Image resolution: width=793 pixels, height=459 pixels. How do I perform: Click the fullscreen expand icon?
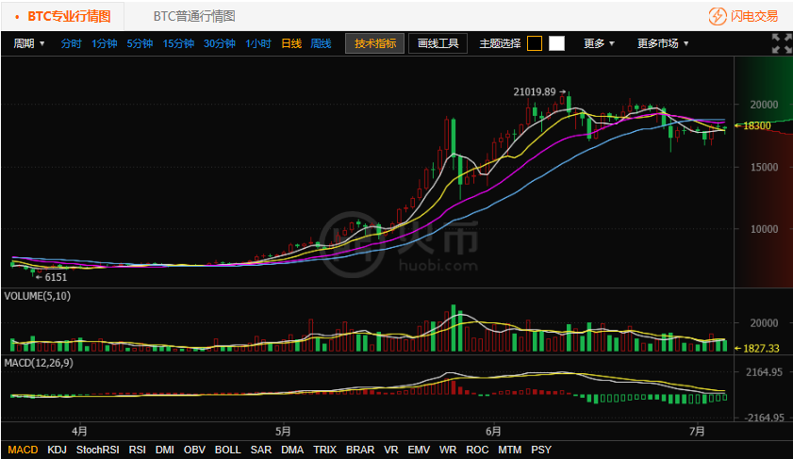click(x=781, y=42)
